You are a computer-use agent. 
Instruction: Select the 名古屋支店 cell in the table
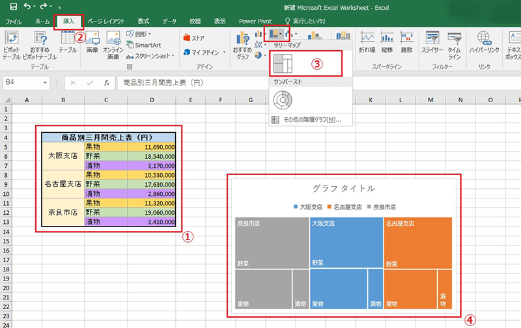63,184
